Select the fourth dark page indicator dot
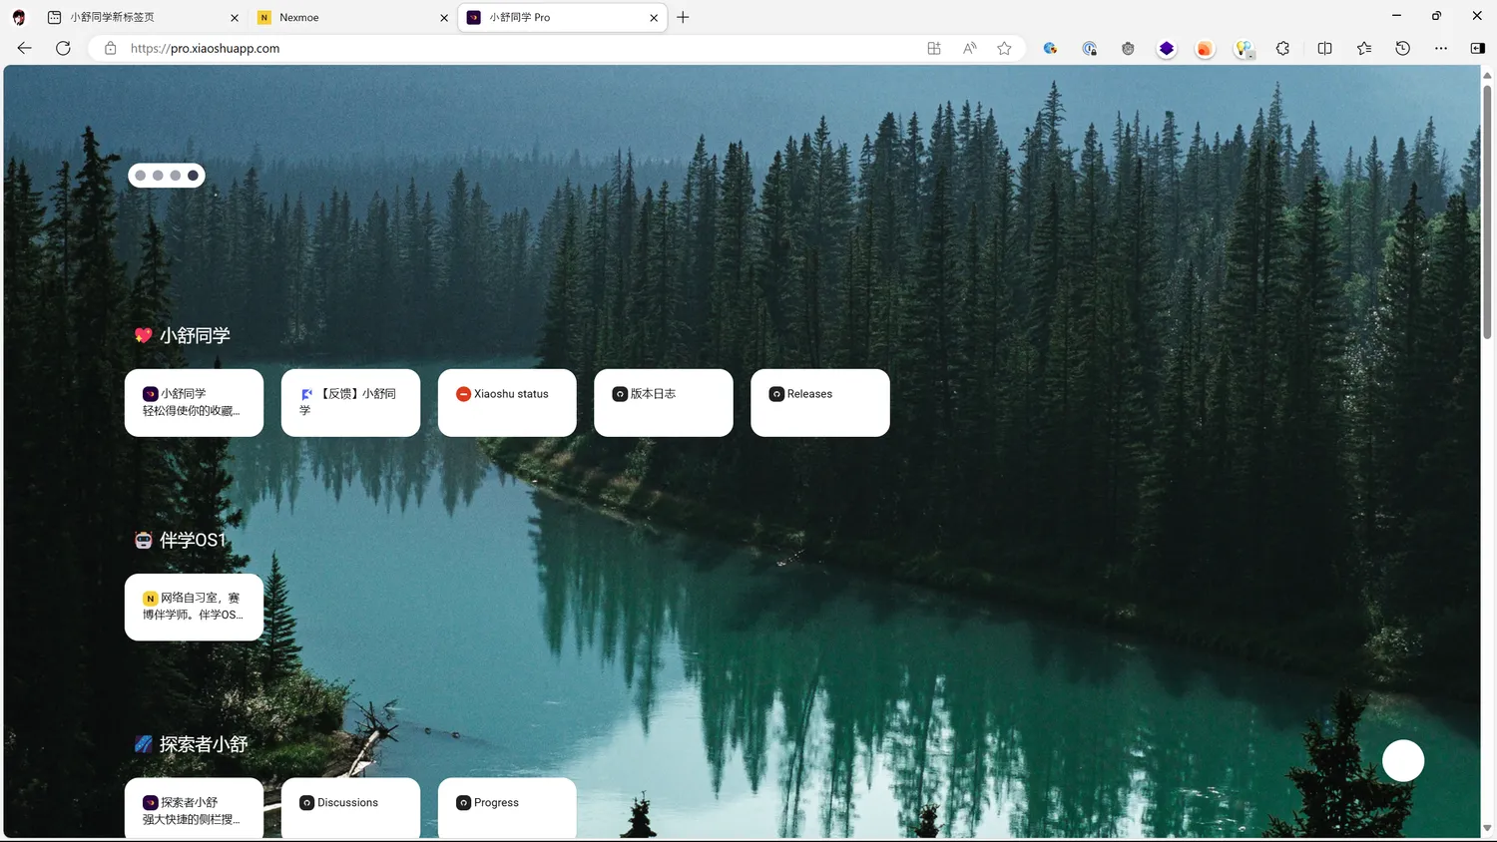Image resolution: width=1497 pixels, height=842 pixels. point(193,176)
